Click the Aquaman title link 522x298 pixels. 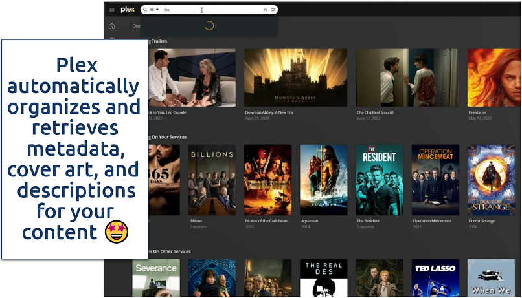311,220
